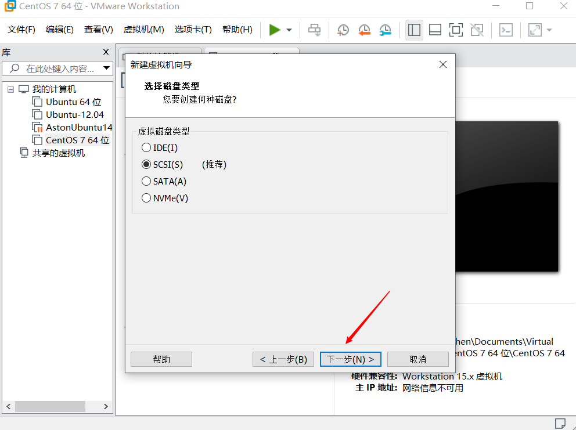Choose the SATA(A) disk type
The image size is (576, 430).
pyautogui.click(x=164, y=182)
